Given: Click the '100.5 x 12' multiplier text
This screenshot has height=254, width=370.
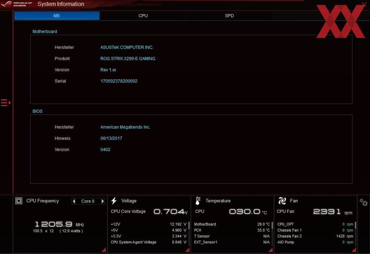Looking at the screenshot, I should point(43,231).
